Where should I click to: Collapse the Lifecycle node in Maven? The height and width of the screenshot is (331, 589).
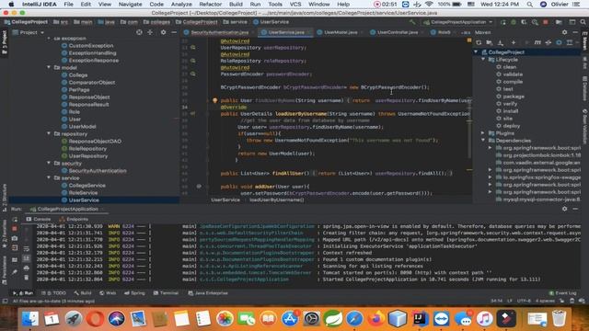[x=483, y=59]
